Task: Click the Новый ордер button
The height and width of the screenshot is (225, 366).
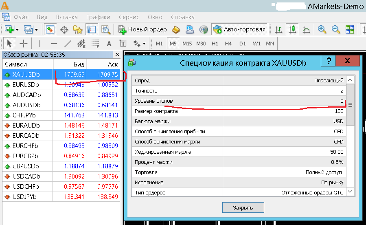Action: point(142,29)
